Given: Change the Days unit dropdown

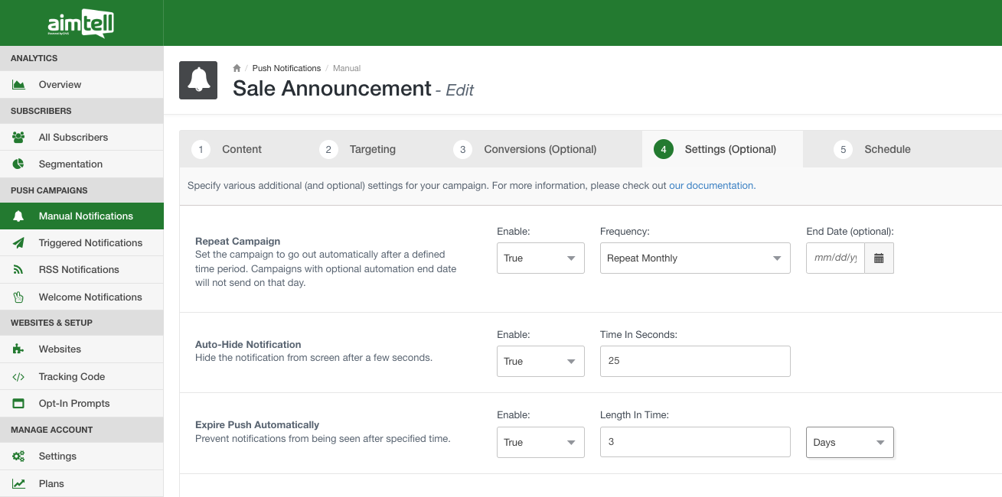Looking at the screenshot, I should 849,443.
